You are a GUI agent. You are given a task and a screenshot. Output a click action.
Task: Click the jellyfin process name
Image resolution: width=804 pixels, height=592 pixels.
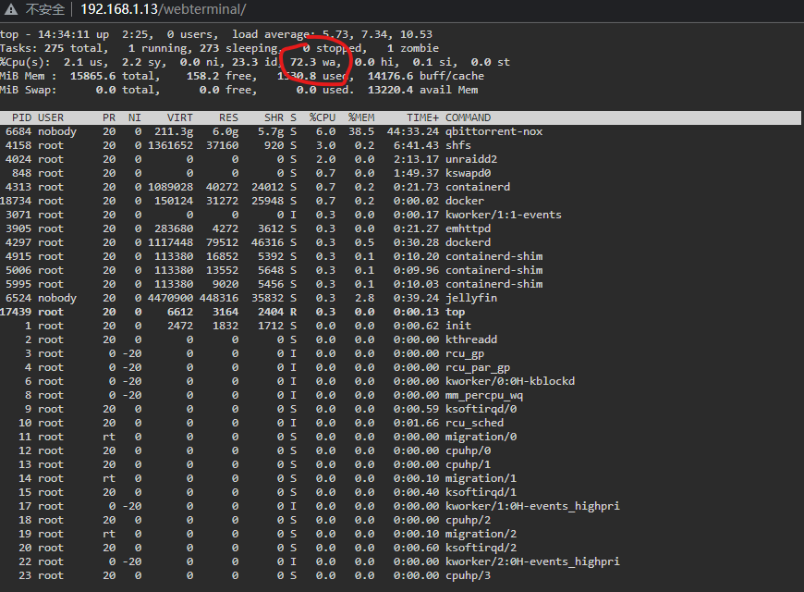click(471, 298)
